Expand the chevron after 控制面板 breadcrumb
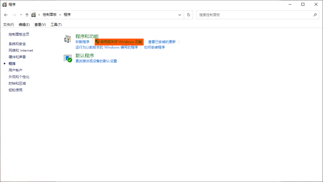Viewport: 323px width, 182px height. click(x=60, y=15)
